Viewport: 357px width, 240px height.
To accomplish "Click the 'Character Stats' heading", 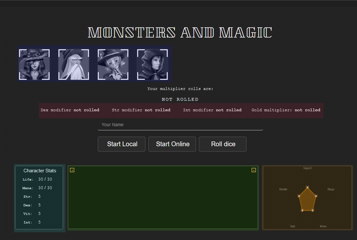I will 40,171.
